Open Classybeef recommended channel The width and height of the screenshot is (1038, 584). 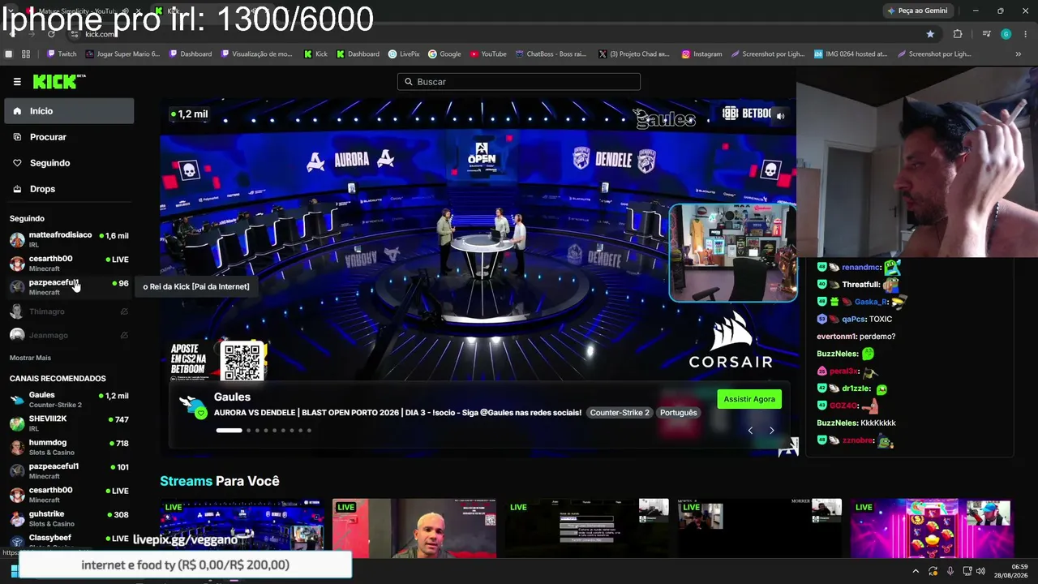(x=69, y=541)
